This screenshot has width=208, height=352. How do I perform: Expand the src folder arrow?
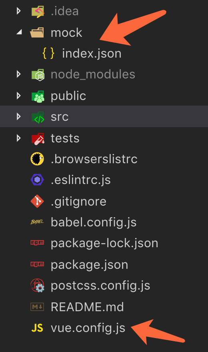click(x=19, y=116)
